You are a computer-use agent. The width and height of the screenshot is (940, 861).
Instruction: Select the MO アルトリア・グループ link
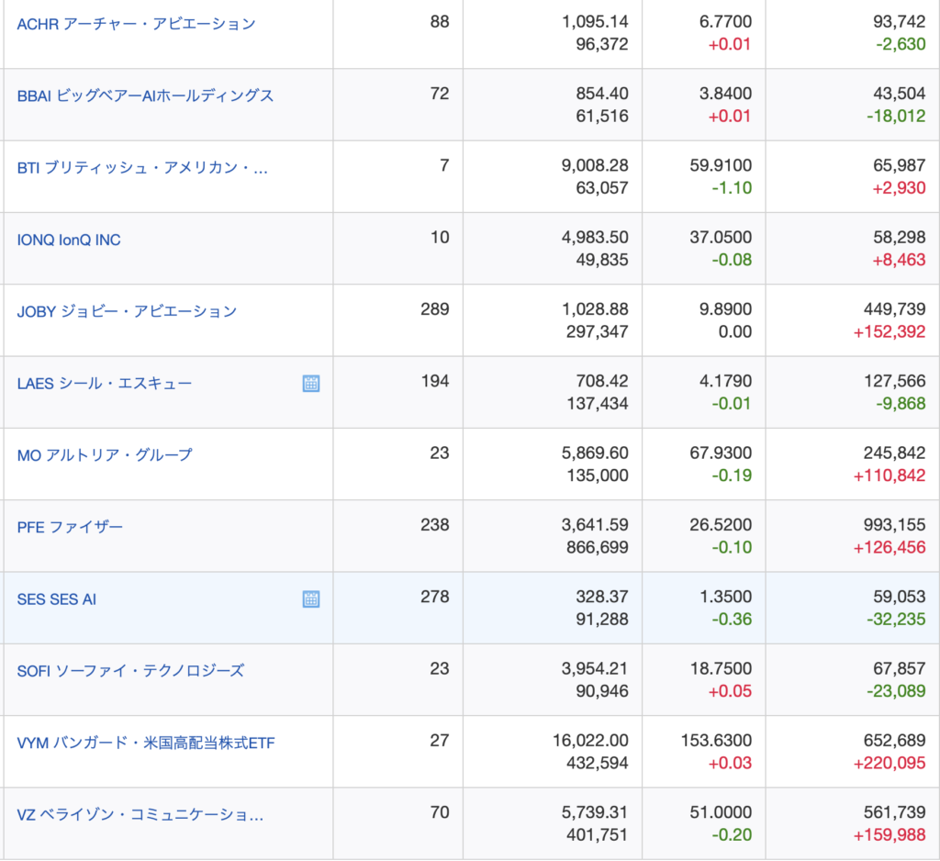pos(105,454)
